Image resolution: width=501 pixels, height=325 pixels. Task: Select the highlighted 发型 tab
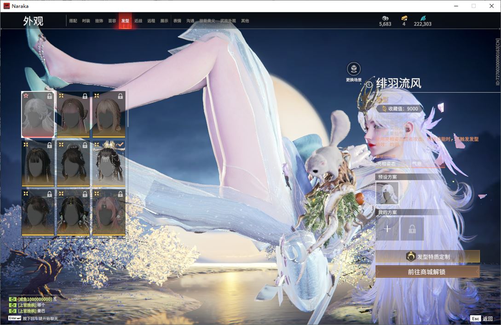[125, 21]
